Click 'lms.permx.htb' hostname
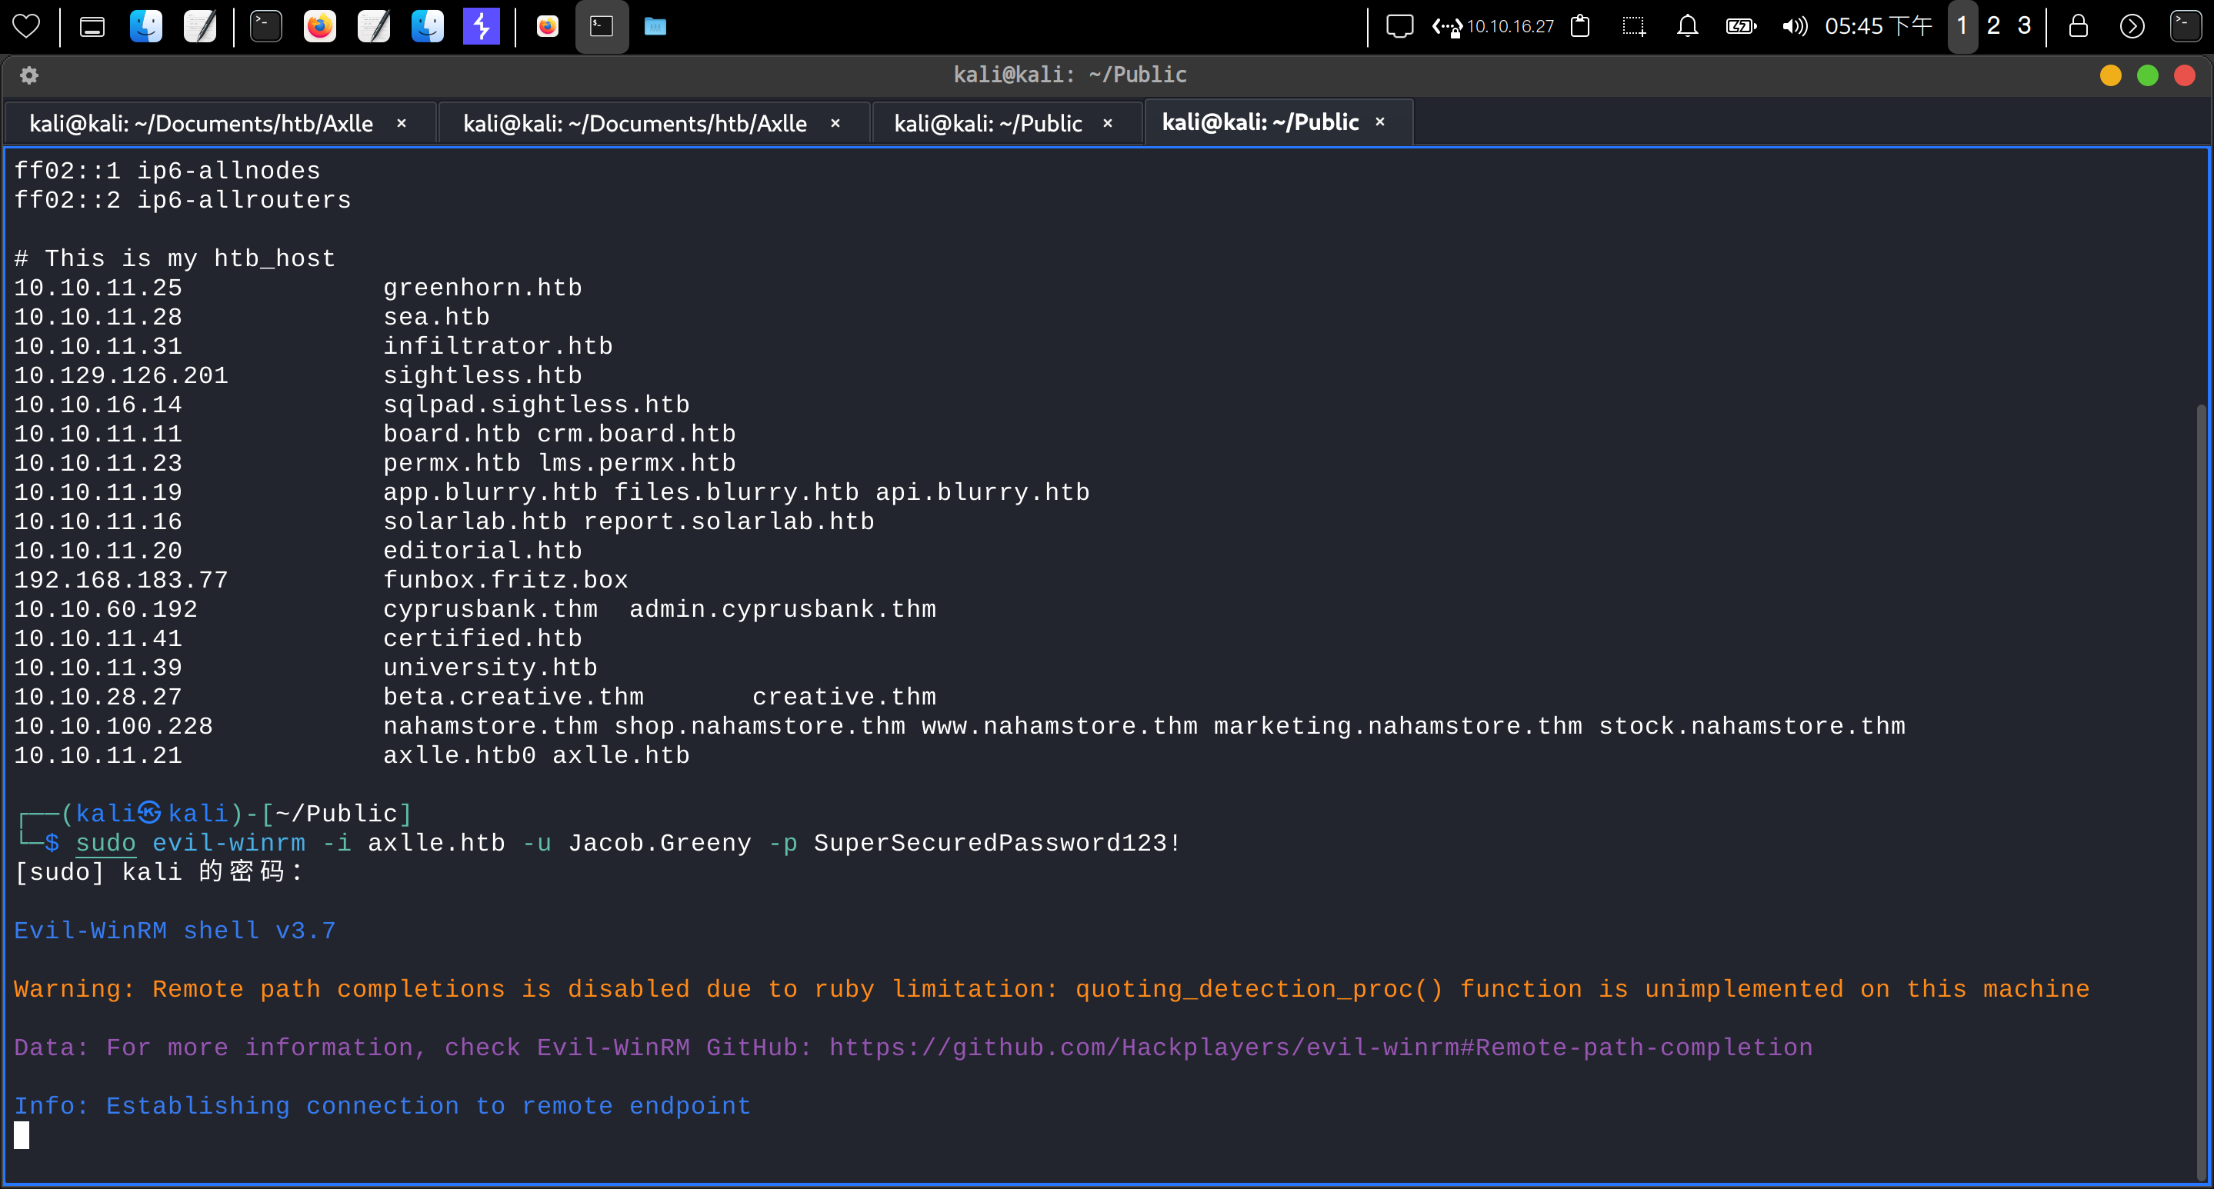 point(637,463)
